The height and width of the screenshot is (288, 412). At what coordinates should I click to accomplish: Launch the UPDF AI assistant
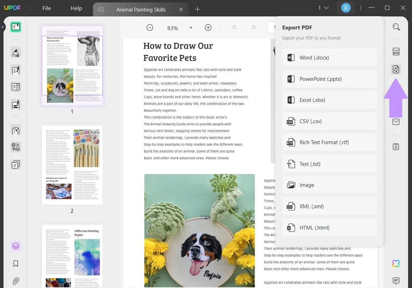click(x=396, y=263)
